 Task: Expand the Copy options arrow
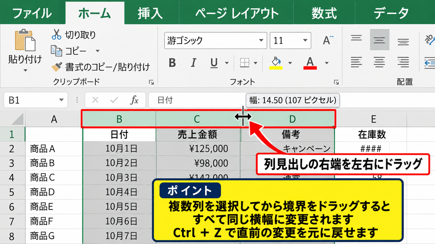[98, 51]
